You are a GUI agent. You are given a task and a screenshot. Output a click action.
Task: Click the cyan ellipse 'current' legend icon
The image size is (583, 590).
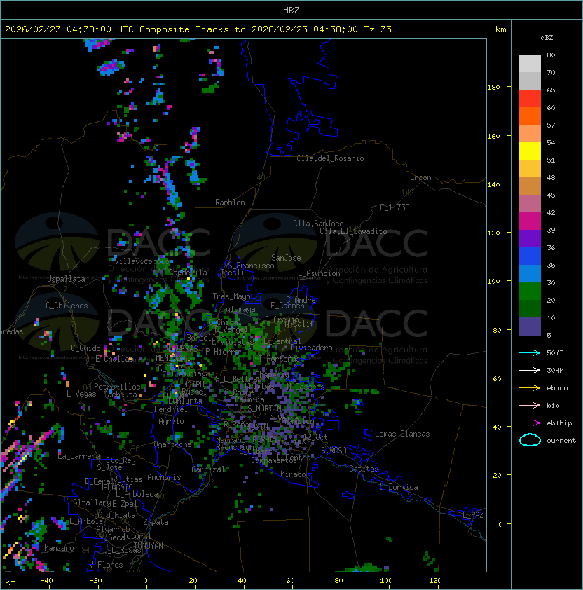coord(530,440)
